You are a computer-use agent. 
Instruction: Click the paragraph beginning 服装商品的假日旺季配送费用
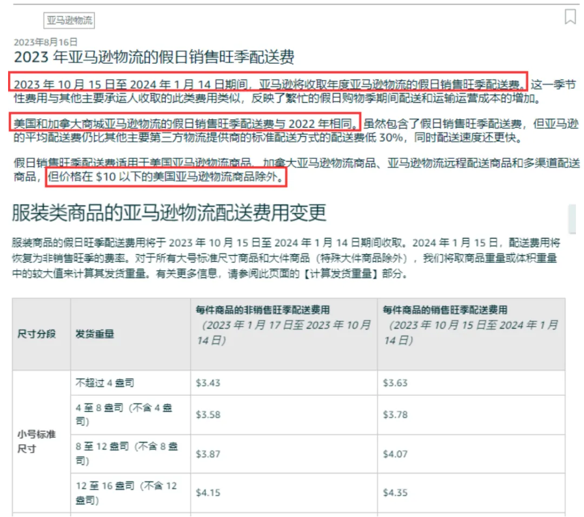point(286,258)
